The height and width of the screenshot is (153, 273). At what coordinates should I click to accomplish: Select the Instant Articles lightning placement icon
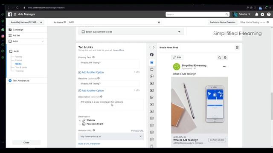click(152, 76)
